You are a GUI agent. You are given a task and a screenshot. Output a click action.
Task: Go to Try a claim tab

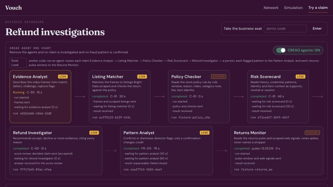coord(318,8)
